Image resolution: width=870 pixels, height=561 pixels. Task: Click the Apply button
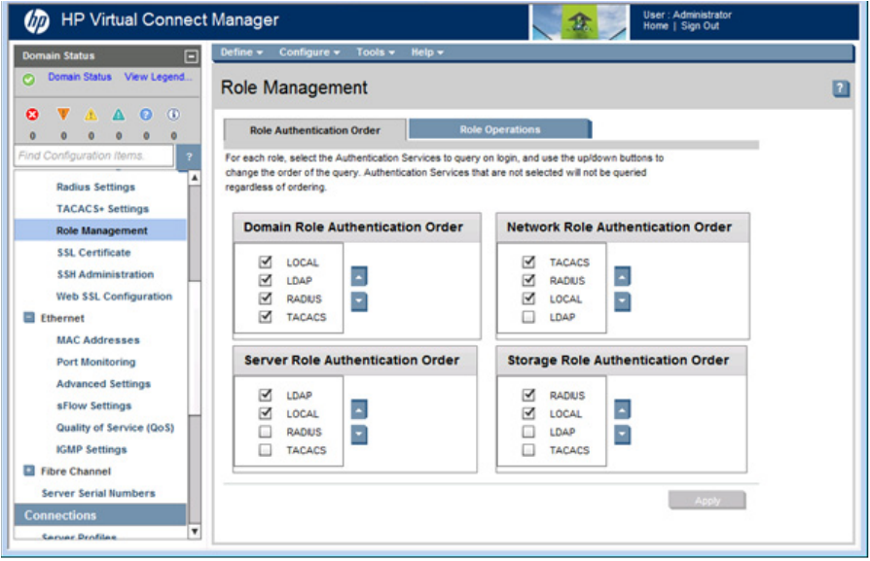[x=707, y=500]
